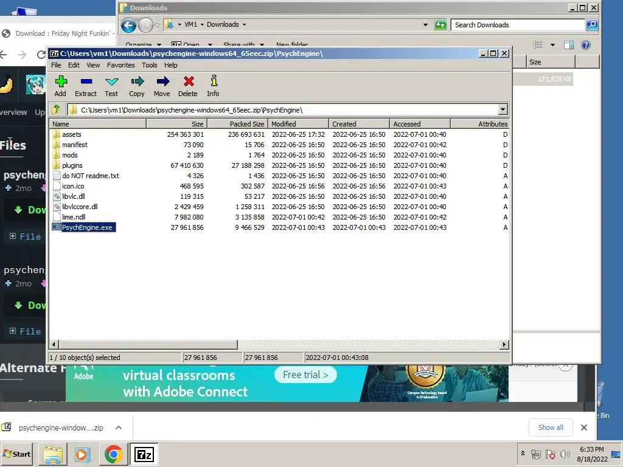The width and height of the screenshot is (623, 467).
Task: Expand VM1 breadcrumb arrow
Action: [202, 24]
